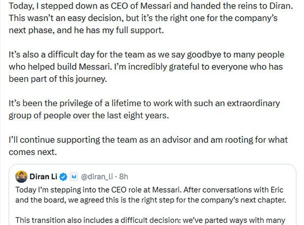
Task: Click Diran Li's profile avatar
Action: click(21, 177)
